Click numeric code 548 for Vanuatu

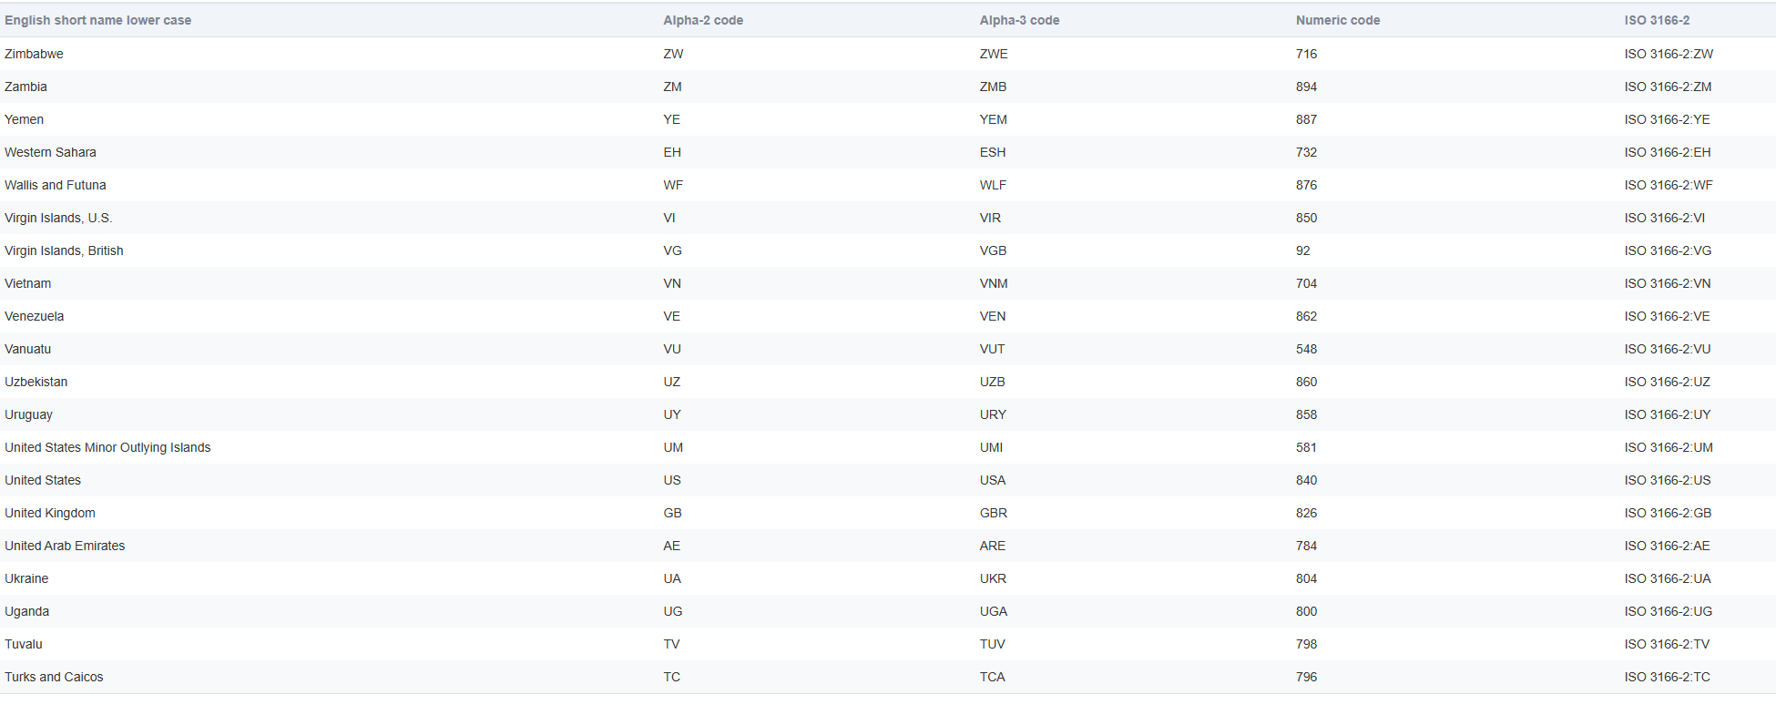click(x=1306, y=349)
